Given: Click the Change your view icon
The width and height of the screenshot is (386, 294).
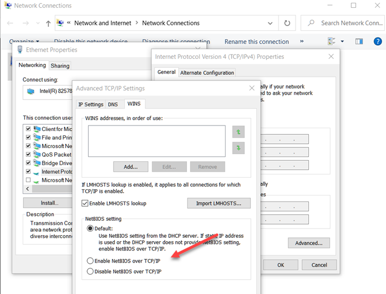Looking at the screenshot, I should click(x=331, y=41).
